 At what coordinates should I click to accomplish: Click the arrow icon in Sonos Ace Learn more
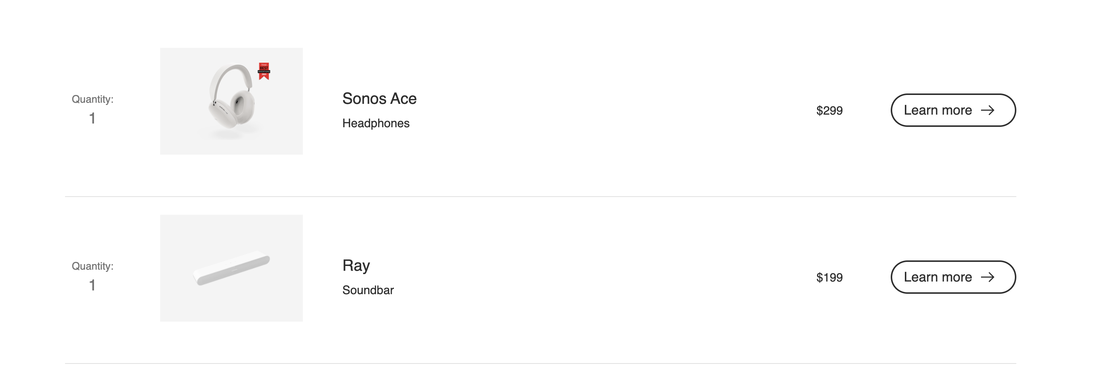(x=987, y=110)
